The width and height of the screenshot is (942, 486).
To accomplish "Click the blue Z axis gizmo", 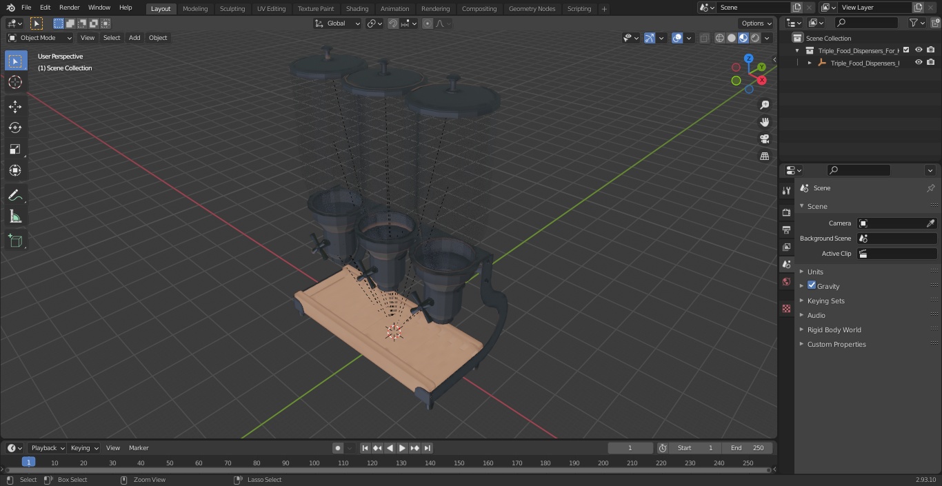I will tap(749, 59).
